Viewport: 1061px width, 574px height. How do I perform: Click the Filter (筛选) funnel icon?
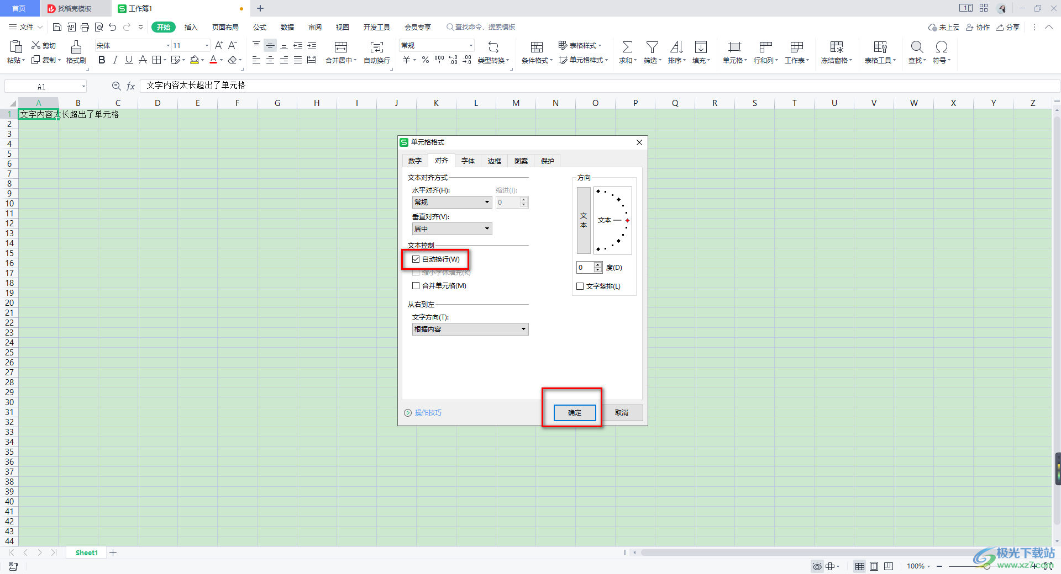pyautogui.click(x=652, y=47)
